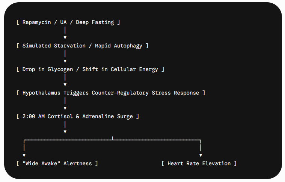Click the Heart Rate Elevation box
Viewport: 285px width, 182px height.
[x=199, y=164]
